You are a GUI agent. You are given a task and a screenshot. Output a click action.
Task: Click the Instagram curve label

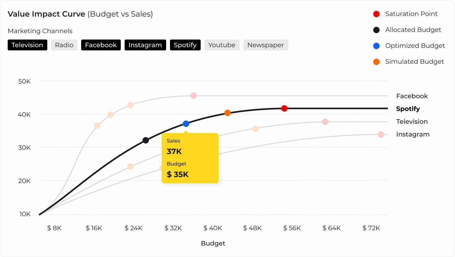(x=413, y=134)
